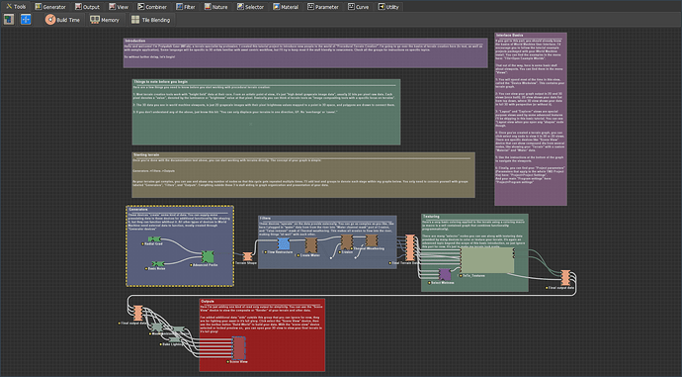Open the Tools tab
The height and width of the screenshot is (377, 682).
pyautogui.click(x=16, y=7)
